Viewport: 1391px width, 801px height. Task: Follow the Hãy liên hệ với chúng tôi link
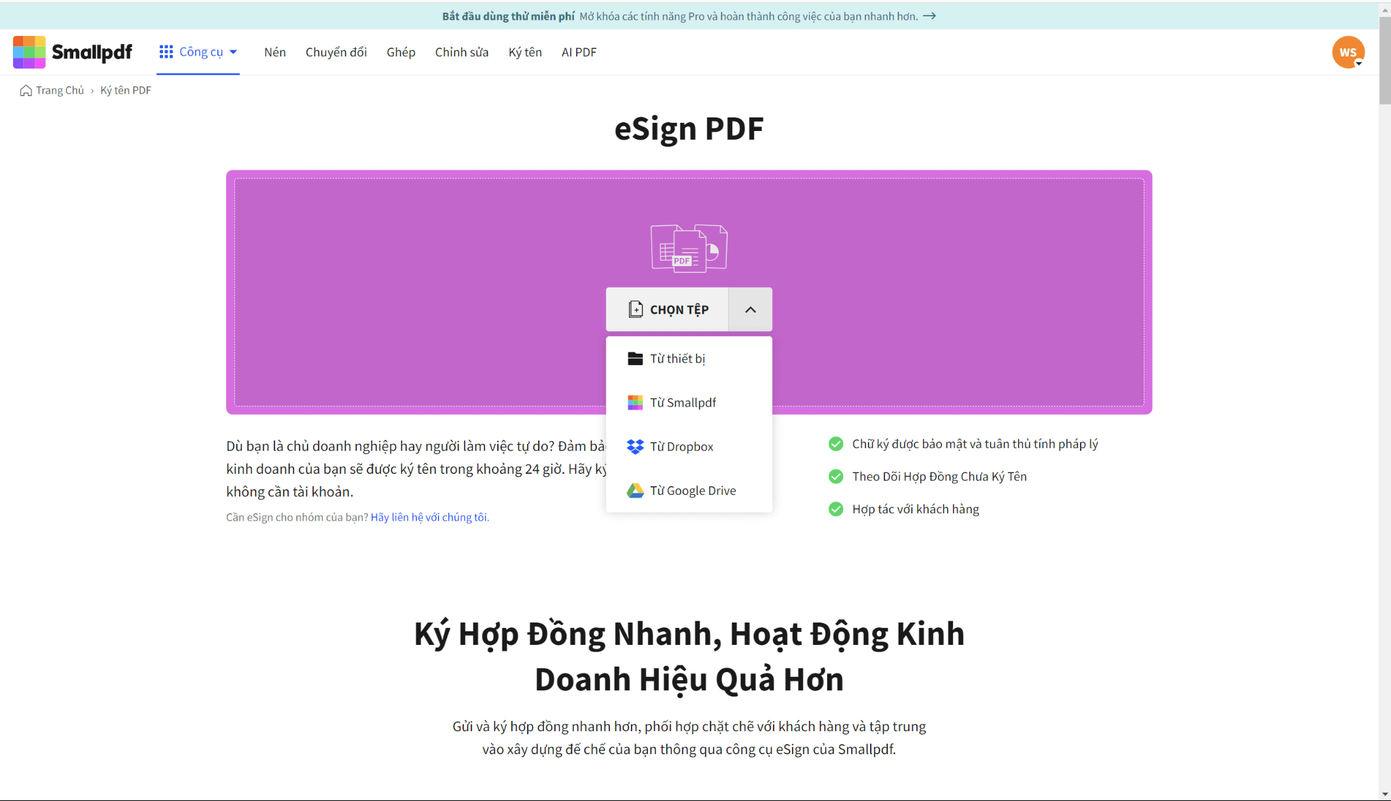[x=429, y=517]
